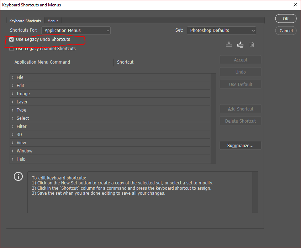The image size is (301, 248).
Task: Click the Cancel button
Action: 286,31
